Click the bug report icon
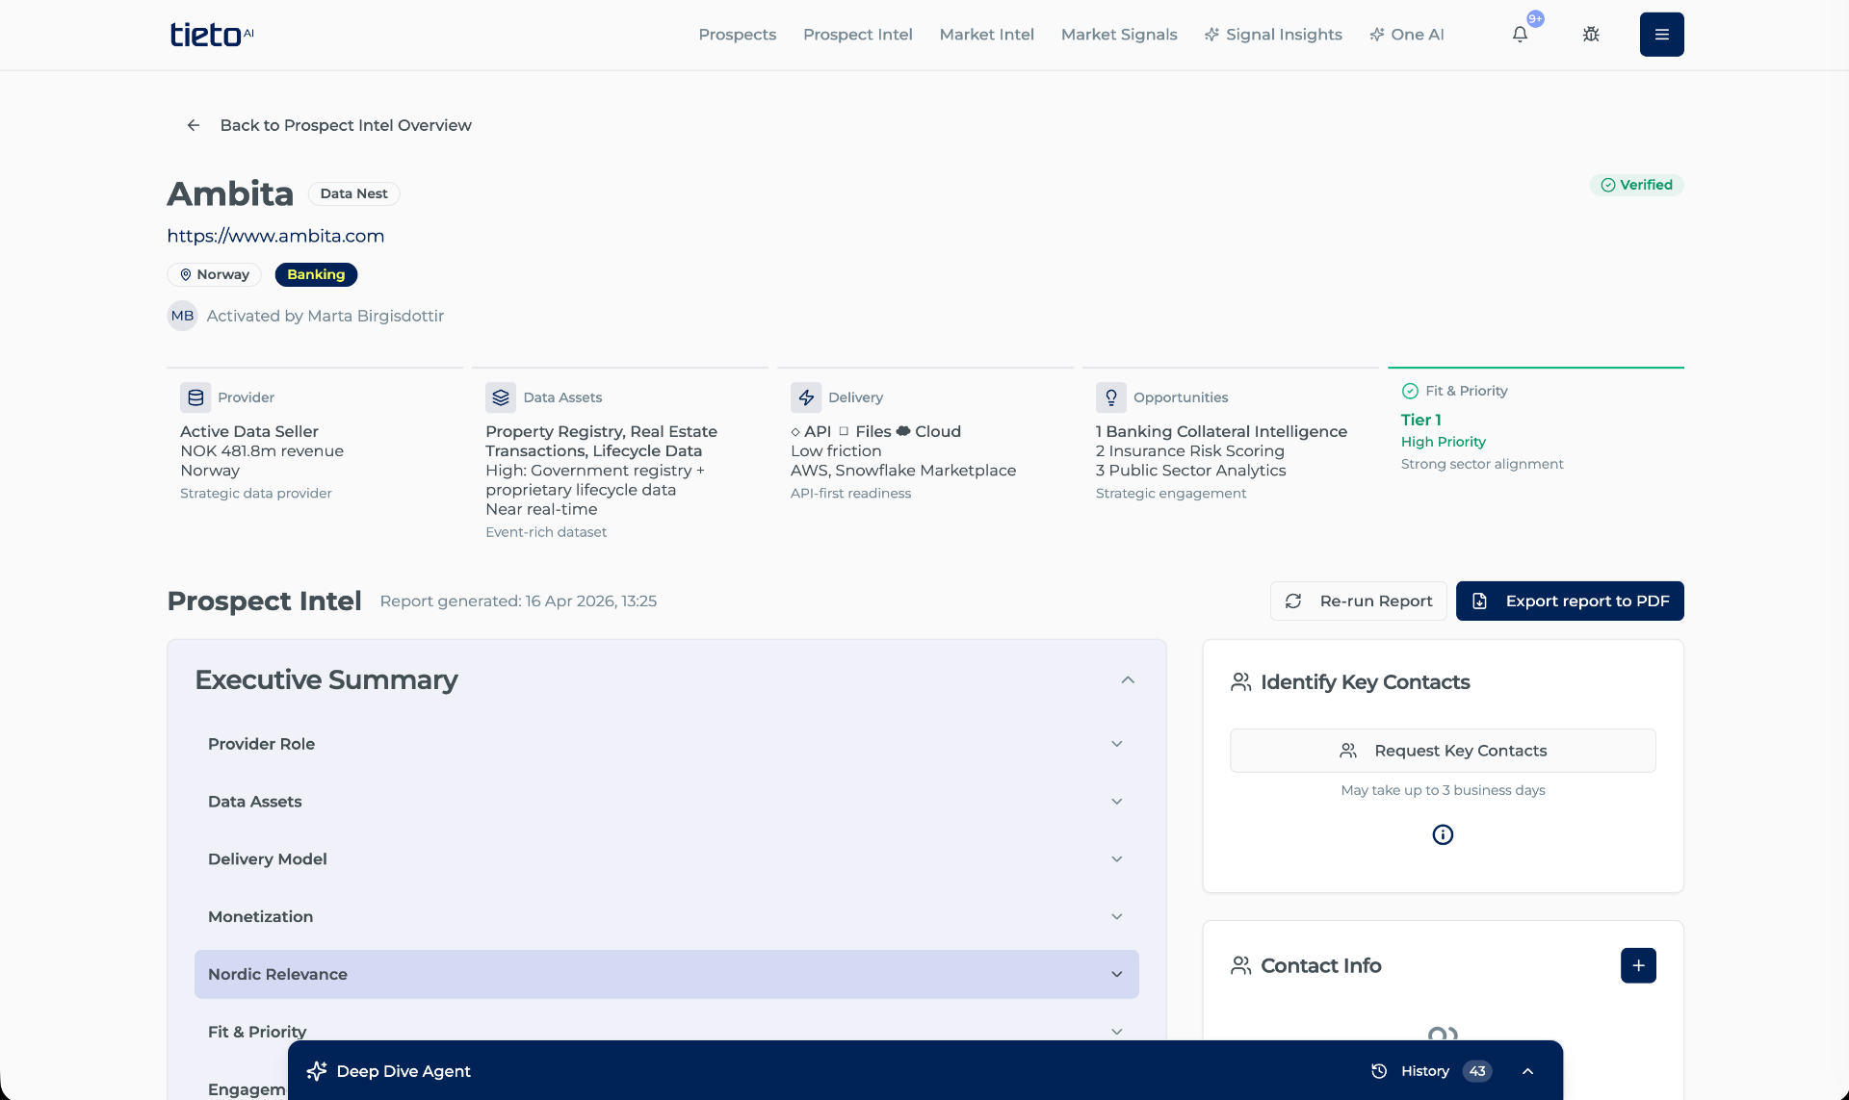The height and width of the screenshot is (1100, 1849). 1591,35
